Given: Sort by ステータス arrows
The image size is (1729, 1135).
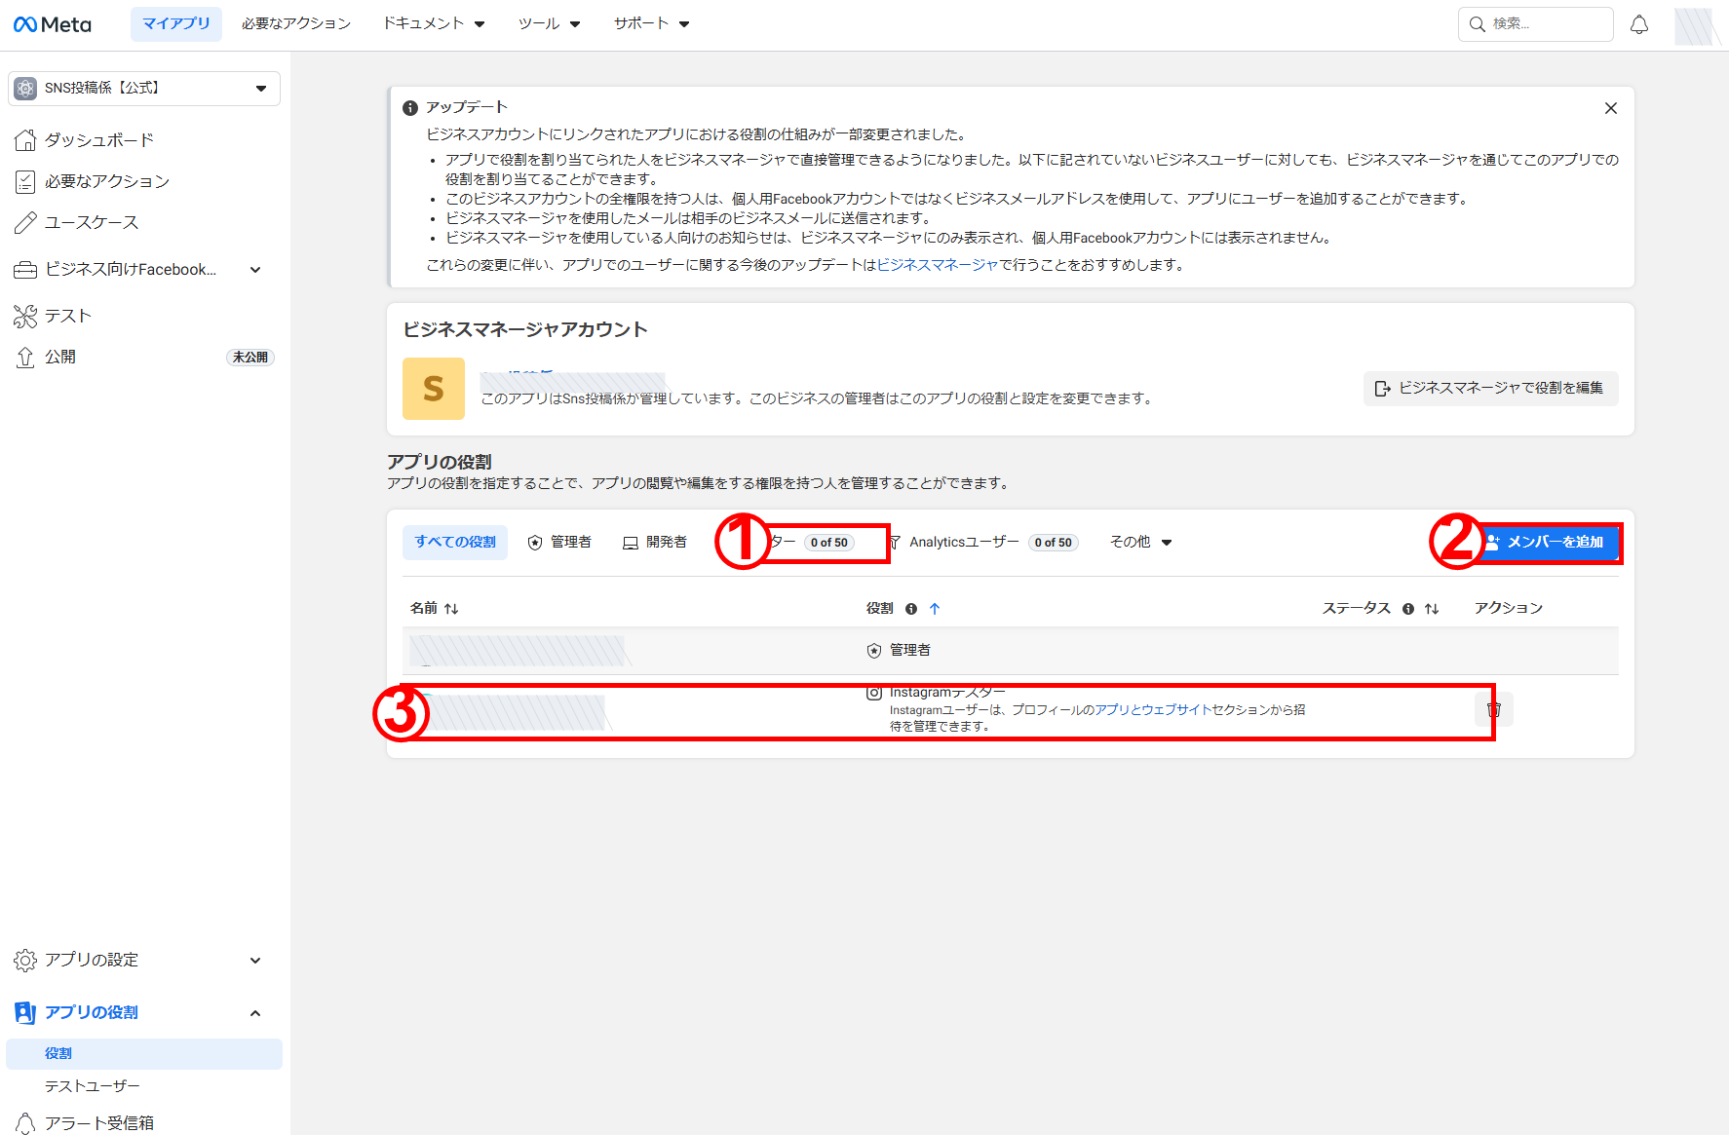Looking at the screenshot, I should click(x=1432, y=609).
